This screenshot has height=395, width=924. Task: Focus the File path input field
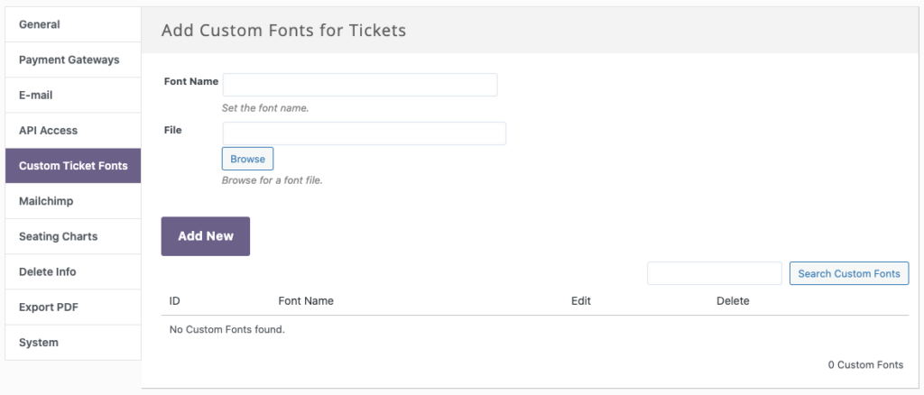pos(365,133)
